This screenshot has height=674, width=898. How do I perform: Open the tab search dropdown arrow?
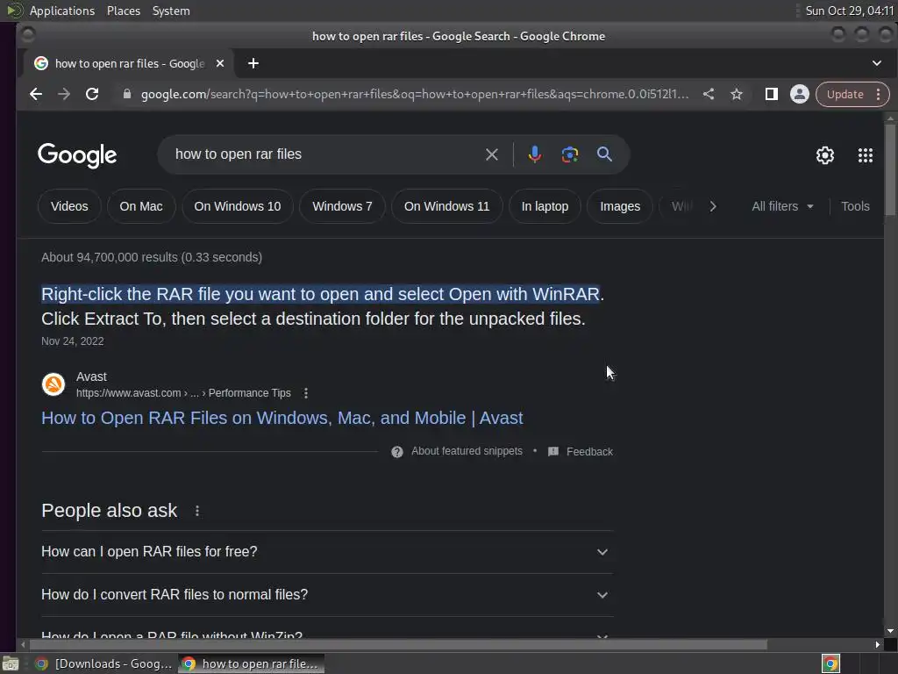(877, 63)
